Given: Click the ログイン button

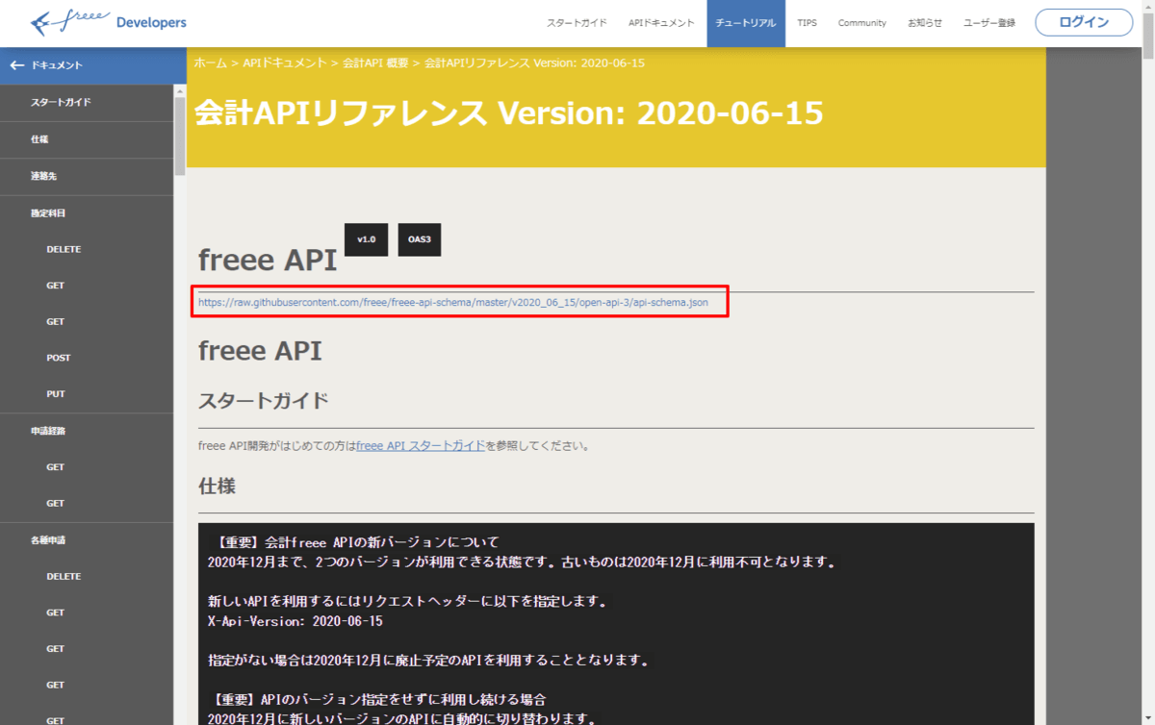Looking at the screenshot, I should pyautogui.click(x=1084, y=22).
